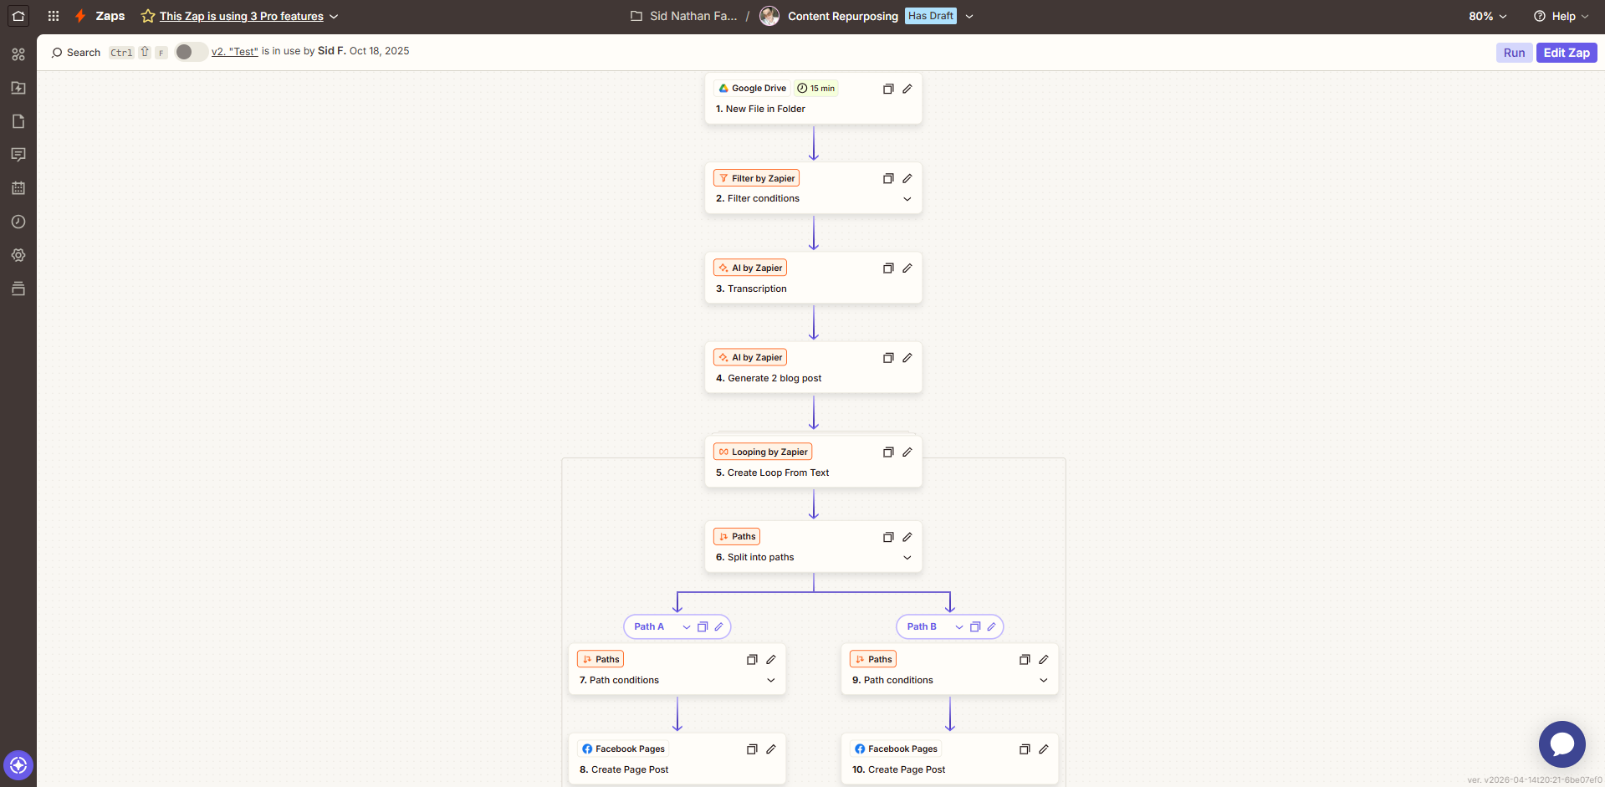The width and height of the screenshot is (1605, 787).
Task: Open Zap history clock icon in sidebar
Action: pos(18,222)
